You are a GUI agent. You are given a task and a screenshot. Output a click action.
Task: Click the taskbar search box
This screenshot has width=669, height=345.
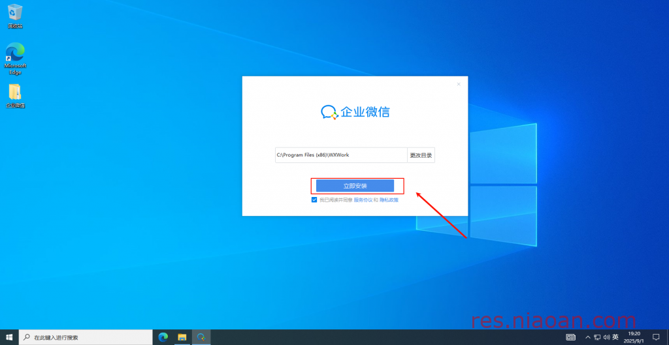(x=86, y=337)
